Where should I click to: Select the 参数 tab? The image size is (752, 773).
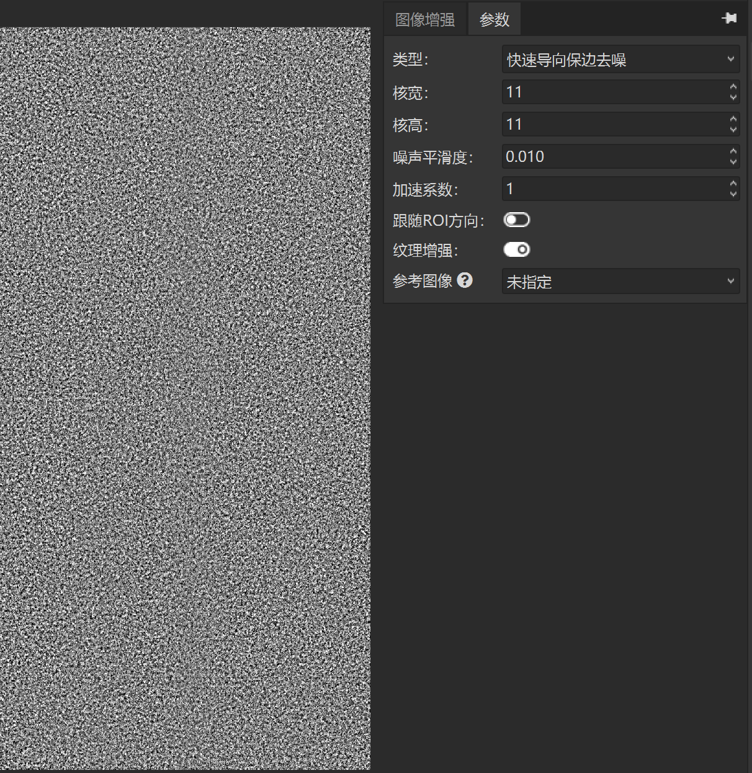tap(495, 19)
